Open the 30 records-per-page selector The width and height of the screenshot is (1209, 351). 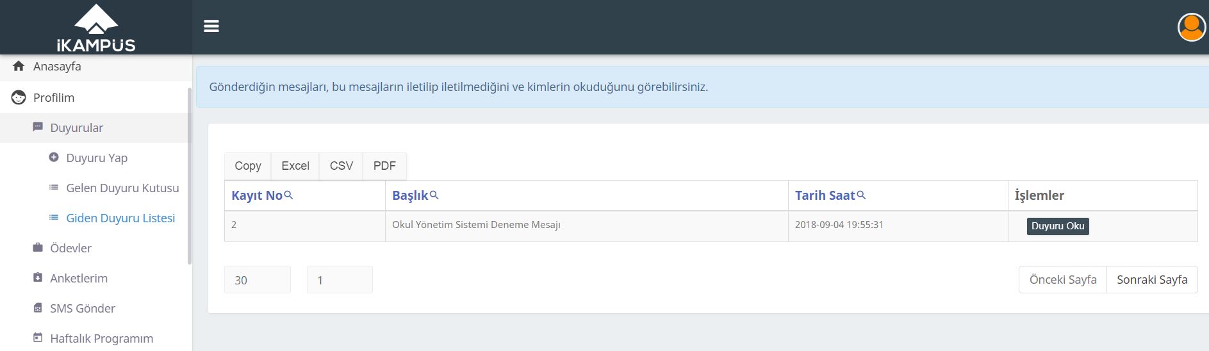click(x=258, y=280)
